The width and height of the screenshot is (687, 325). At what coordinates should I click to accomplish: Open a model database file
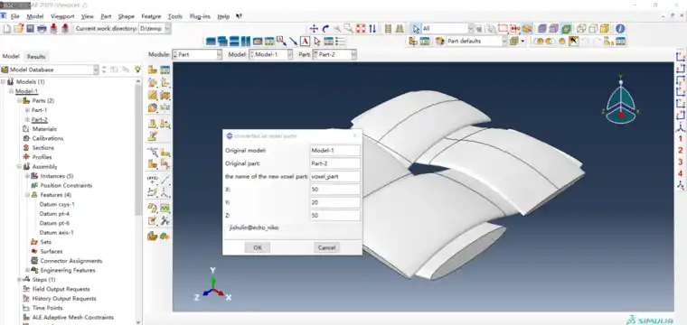point(18,29)
